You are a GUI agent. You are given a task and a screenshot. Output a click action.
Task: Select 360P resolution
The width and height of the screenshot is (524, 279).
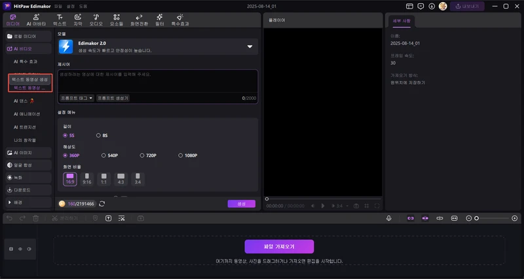tap(71, 156)
